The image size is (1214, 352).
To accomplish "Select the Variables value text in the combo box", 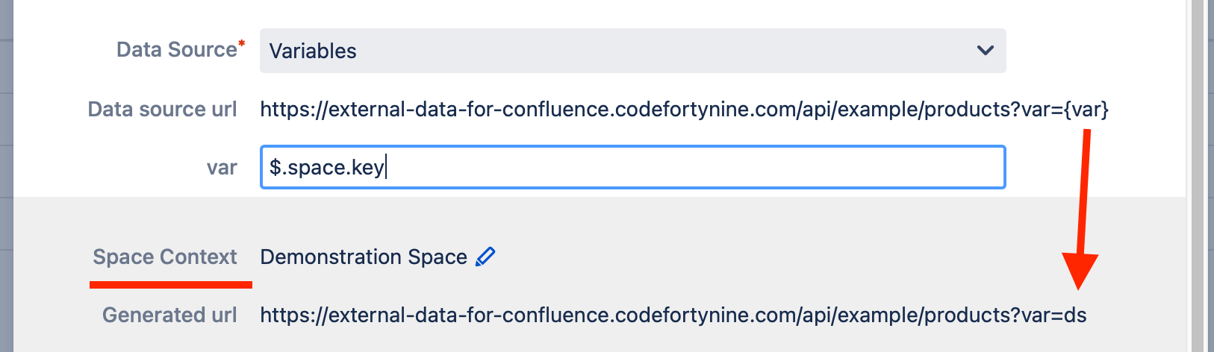I will (x=313, y=51).
